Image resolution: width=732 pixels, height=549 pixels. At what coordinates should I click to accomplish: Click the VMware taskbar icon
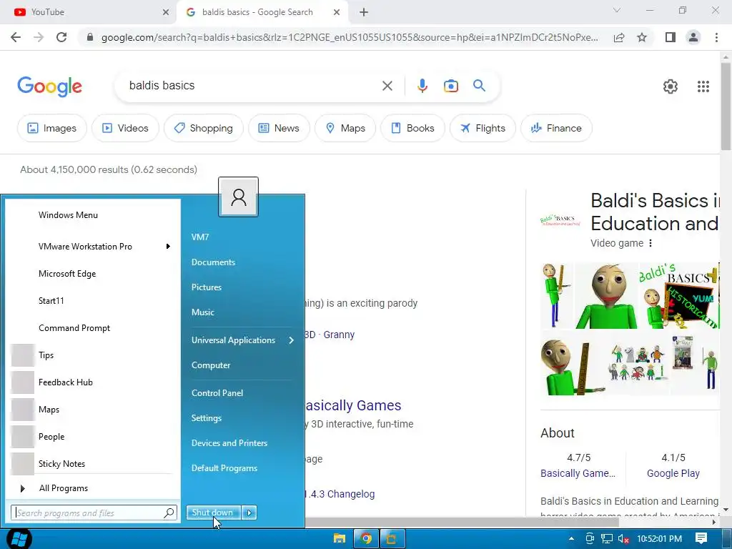coord(392,539)
